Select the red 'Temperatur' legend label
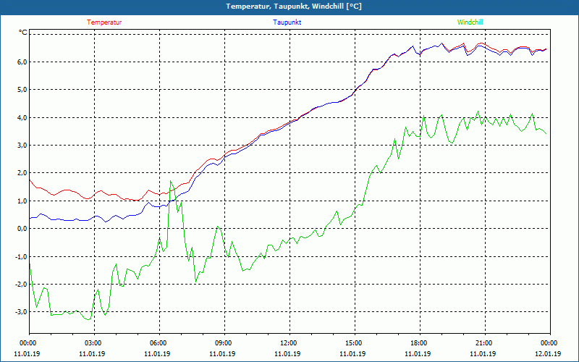 [104, 22]
